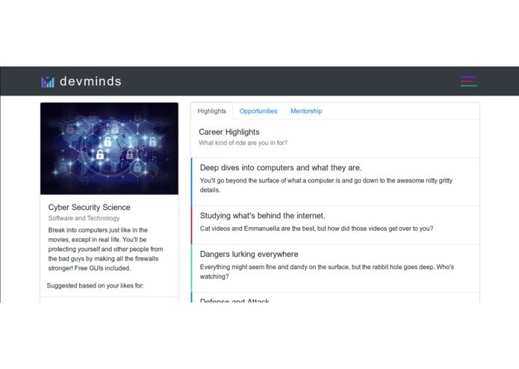Select 'Deep dives into computers' highlight

[x=335, y=182]
